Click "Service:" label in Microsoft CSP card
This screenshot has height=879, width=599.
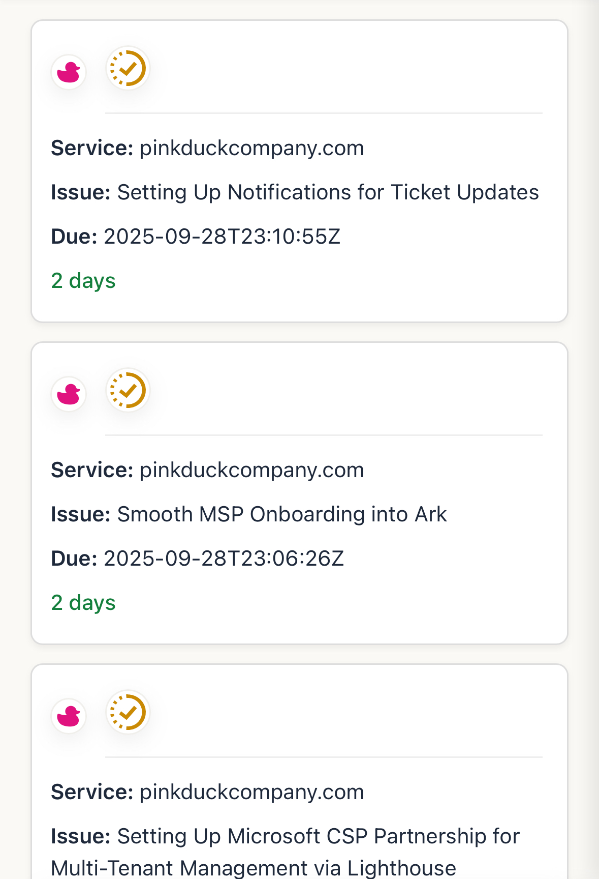click(x=92, y=792)
